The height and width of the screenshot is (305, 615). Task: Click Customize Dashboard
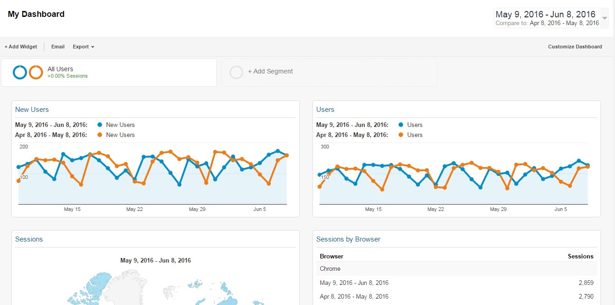tap(575, 47)
